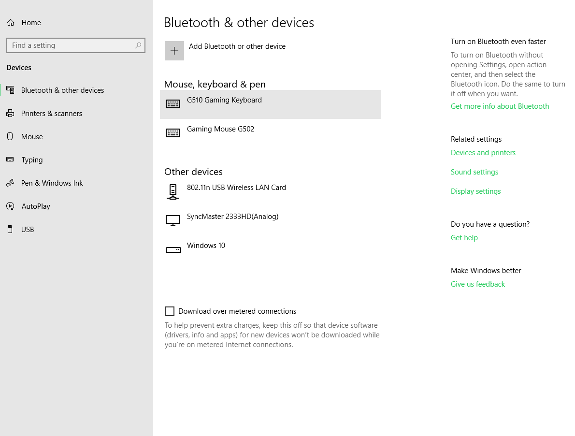Click the Wireless LAN Card network icon
The height and width of the screenshot is (436, 575).
(x=172, y=192)
